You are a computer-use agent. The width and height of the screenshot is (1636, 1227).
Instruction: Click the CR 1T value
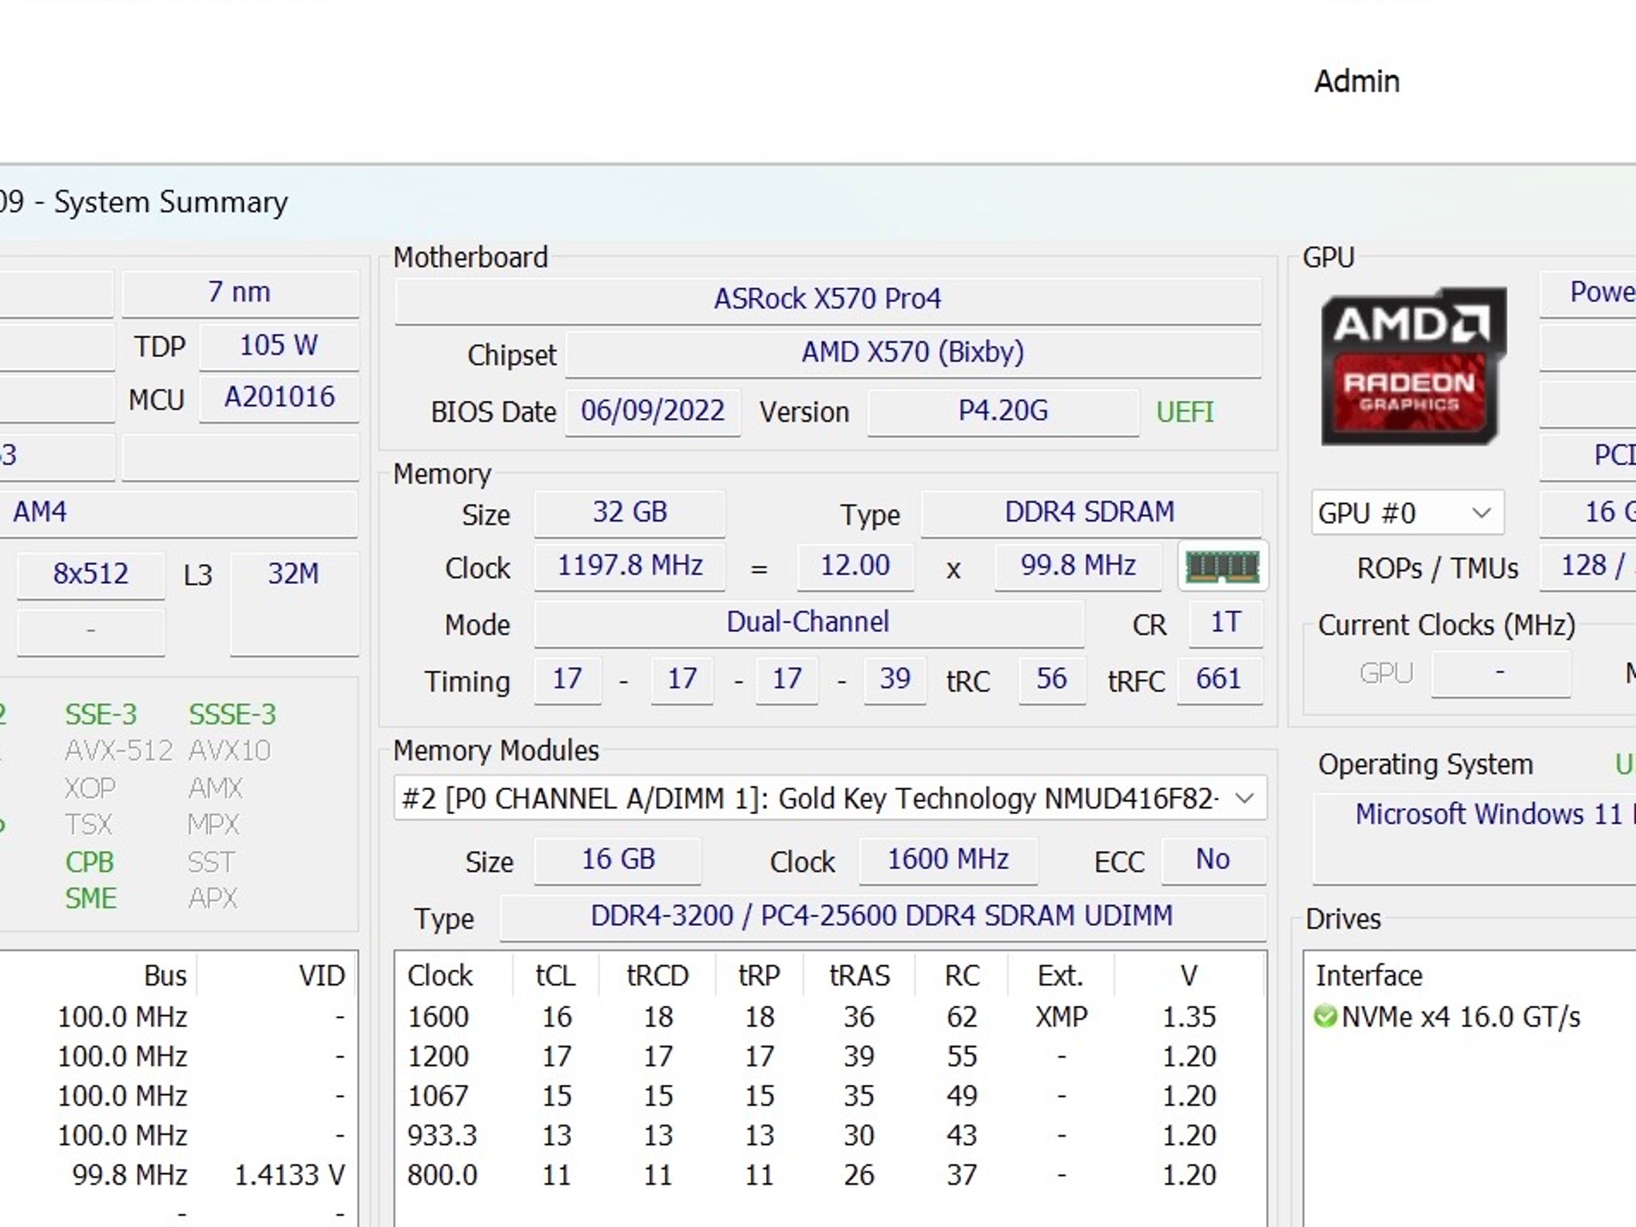1225,623
